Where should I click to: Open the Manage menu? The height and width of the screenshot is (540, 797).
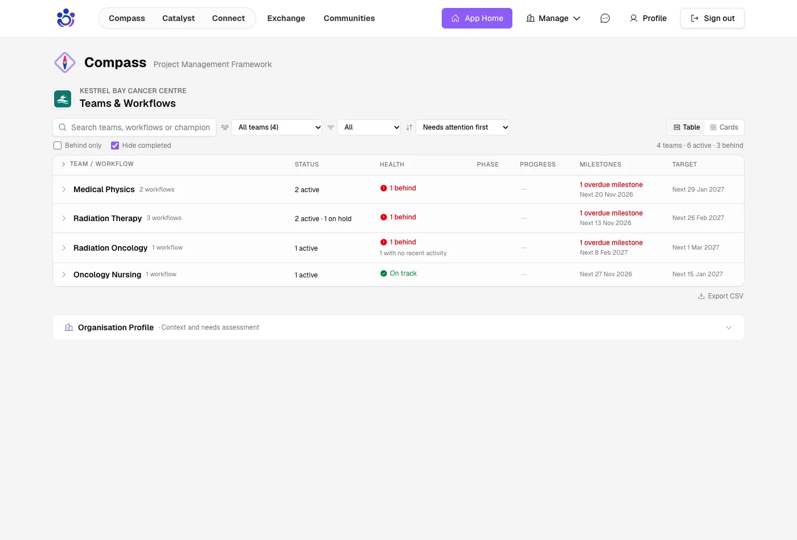point(553,18)
